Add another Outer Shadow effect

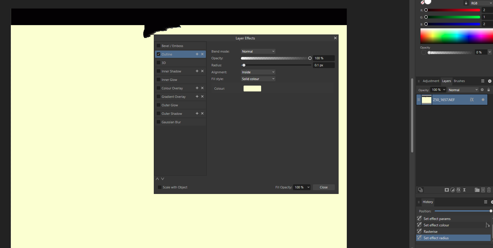pos(197,113)
